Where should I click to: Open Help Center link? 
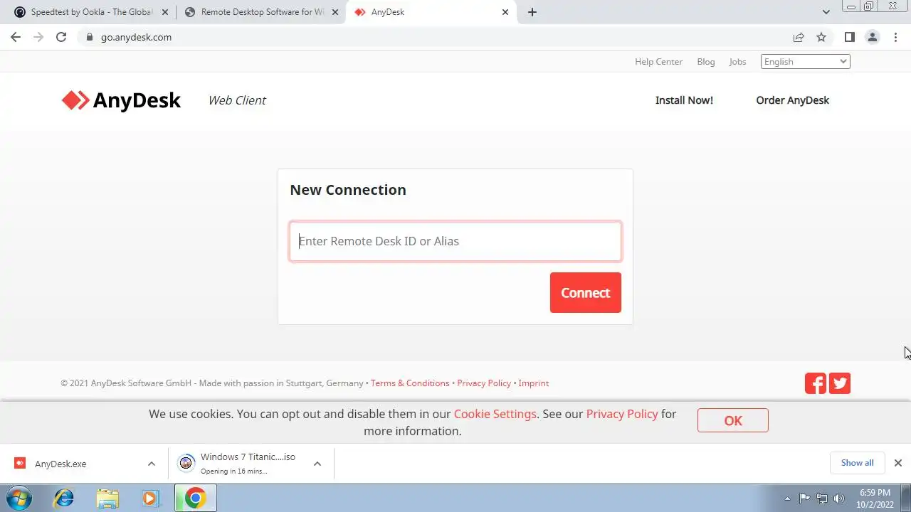tap(658, 62)
